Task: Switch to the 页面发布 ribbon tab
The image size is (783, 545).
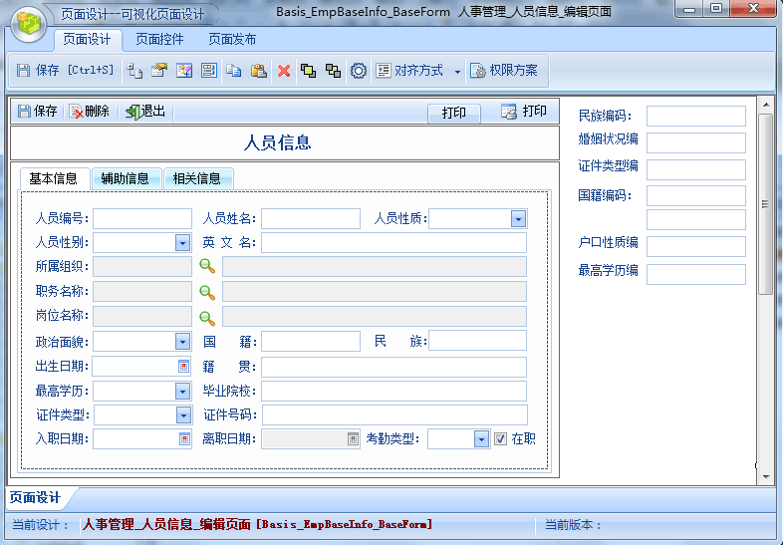Action: point(232,40)
